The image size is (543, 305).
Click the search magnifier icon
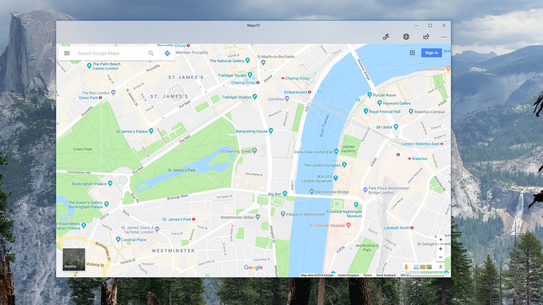point(151,53)
